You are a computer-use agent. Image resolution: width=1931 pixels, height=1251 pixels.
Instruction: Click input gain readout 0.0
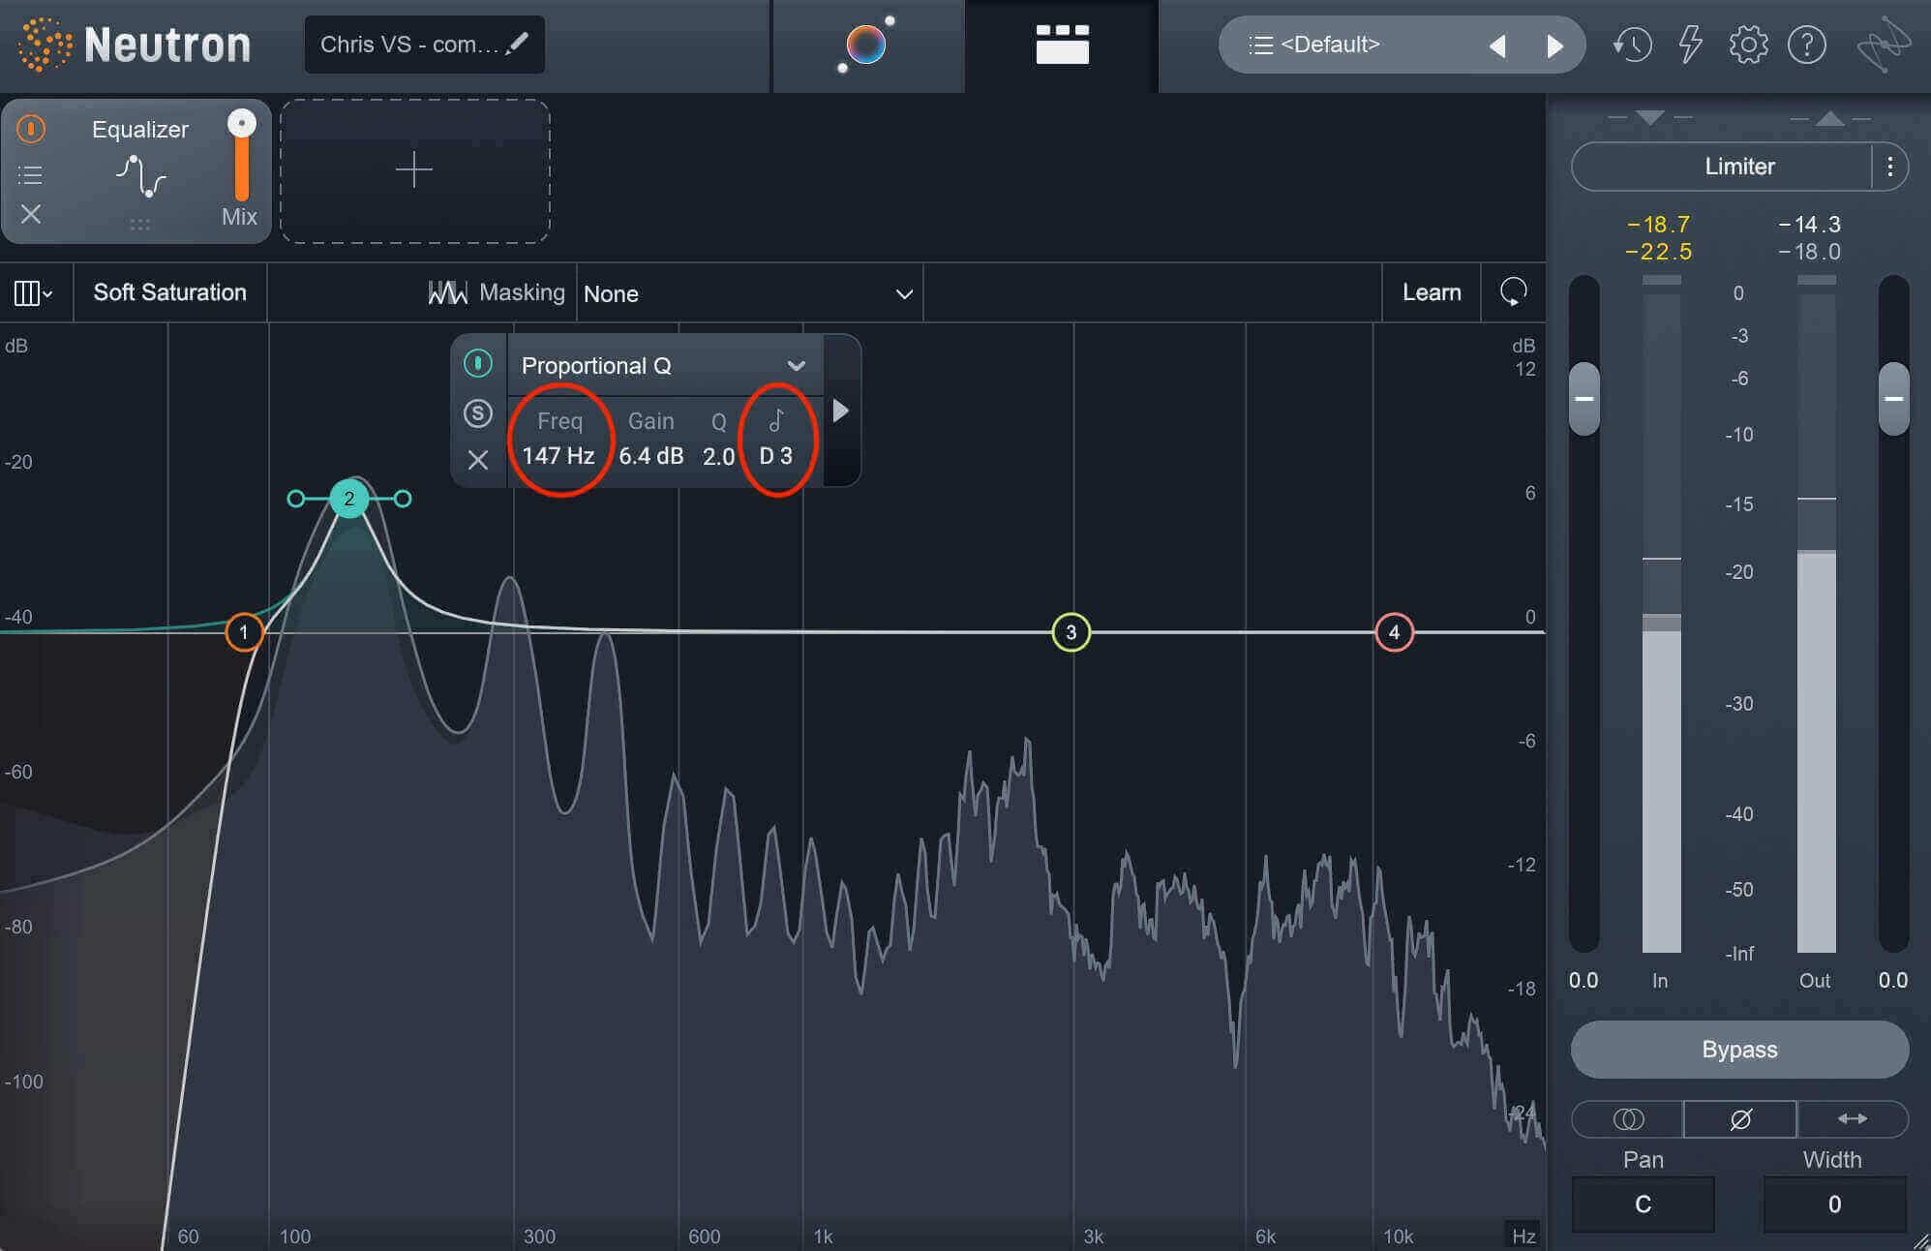coord(1584,980)
